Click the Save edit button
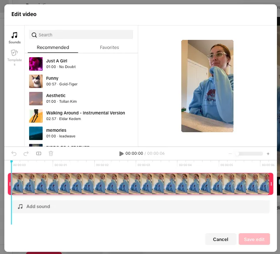Screen dimensions: 280x254 pos(254,239)
